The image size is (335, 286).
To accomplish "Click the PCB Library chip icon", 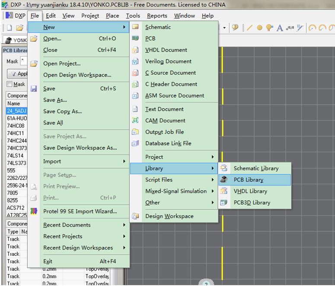I will [x=223, y=180].
